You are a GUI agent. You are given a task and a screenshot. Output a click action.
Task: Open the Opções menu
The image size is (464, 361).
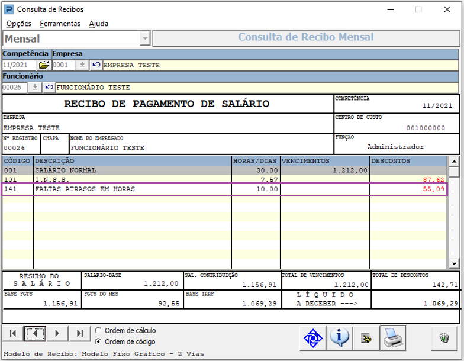tap(19, 24)
